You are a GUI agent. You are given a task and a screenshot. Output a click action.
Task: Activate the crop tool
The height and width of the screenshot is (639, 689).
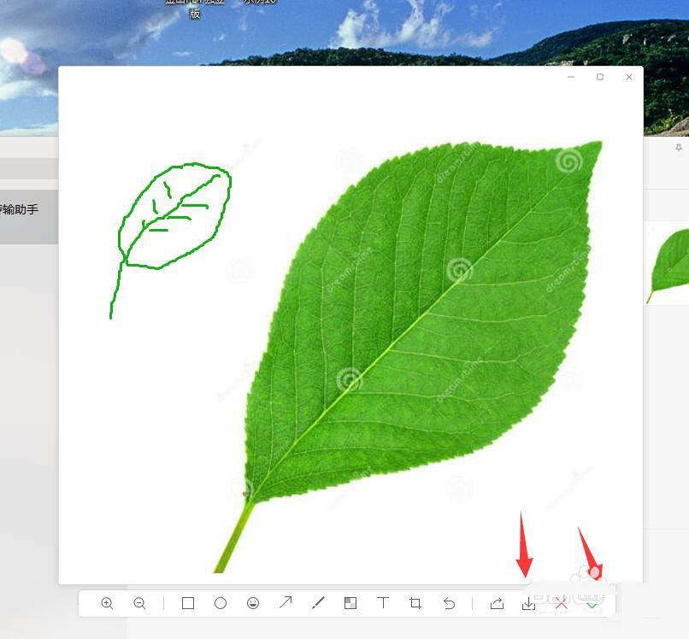pyautogui.click(x=415, y=603)
